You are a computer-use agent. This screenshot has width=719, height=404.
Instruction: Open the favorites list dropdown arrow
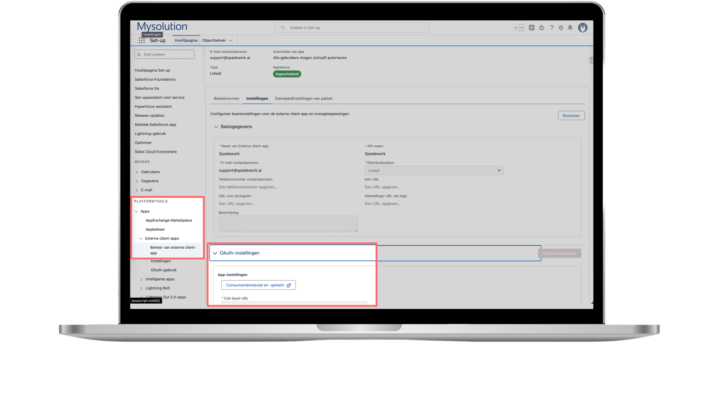522,28
